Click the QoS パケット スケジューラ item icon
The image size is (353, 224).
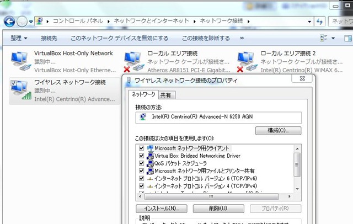[150, 164]
